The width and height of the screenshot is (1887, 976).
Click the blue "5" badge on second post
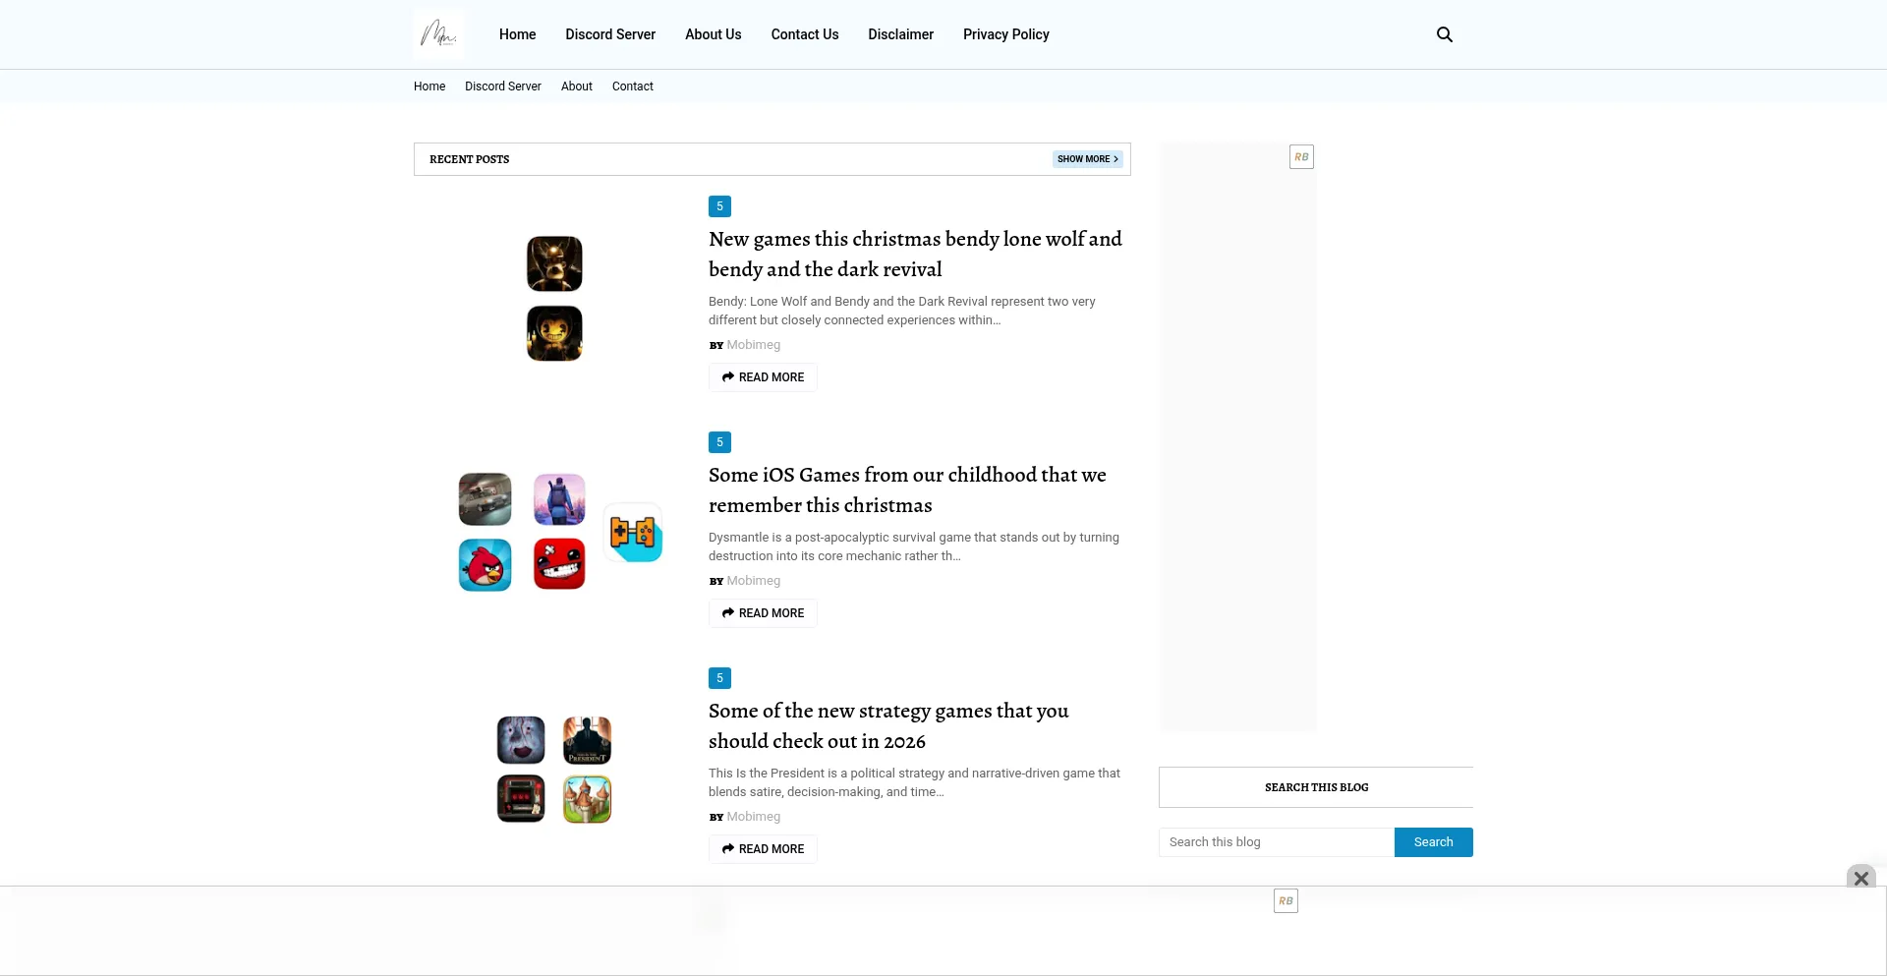click(719, 442)
